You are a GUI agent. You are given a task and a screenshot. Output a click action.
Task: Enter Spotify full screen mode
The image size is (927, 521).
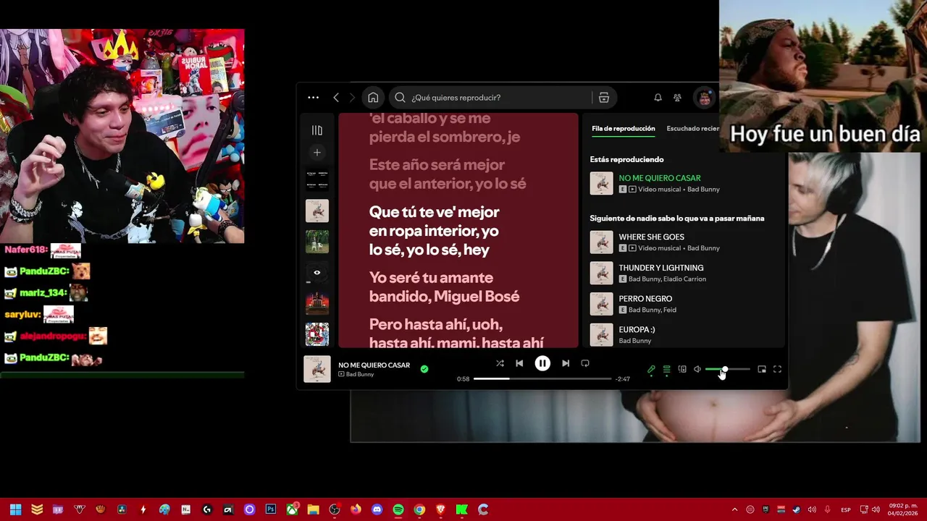[x=777, y=369]
